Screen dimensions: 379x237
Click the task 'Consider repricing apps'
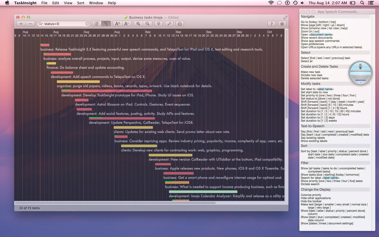[199, 141]
